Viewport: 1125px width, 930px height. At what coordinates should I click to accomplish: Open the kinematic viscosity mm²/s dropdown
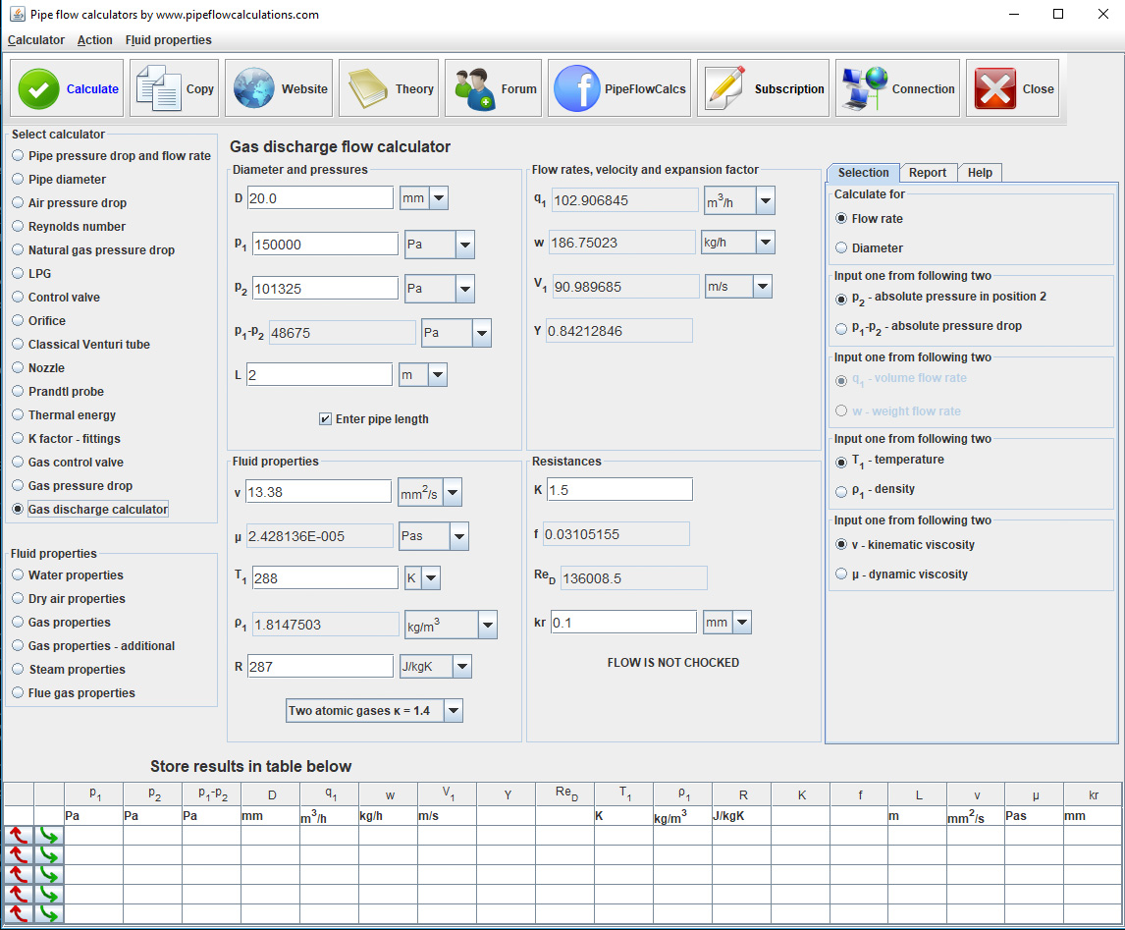coord(452,493)
